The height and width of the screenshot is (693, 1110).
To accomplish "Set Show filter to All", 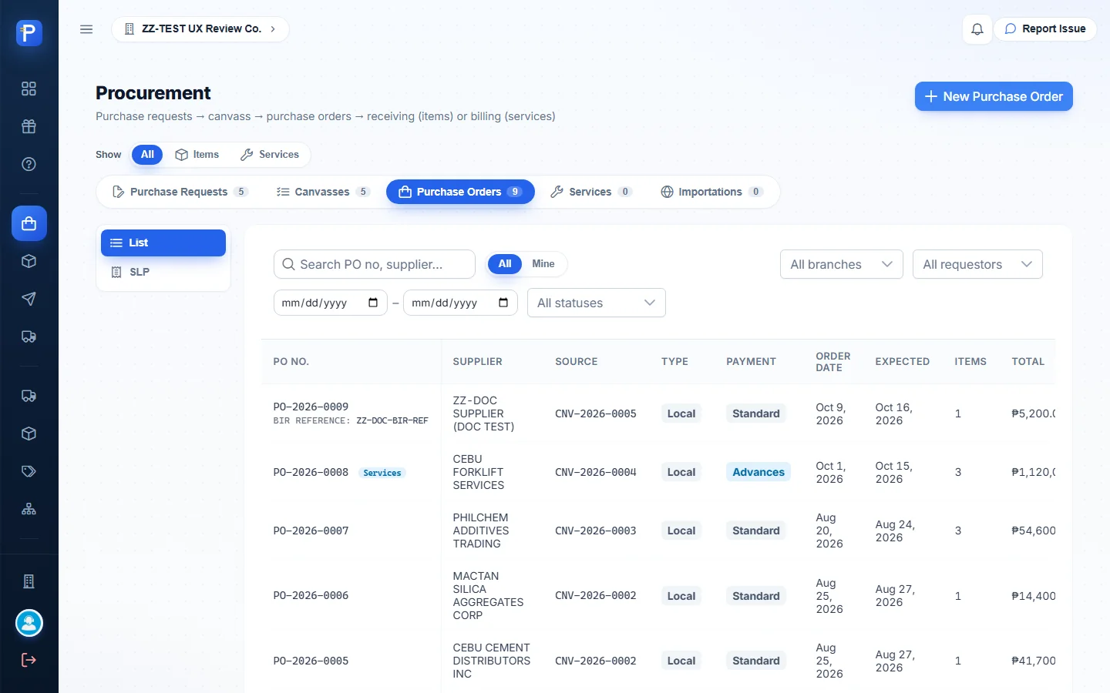I will (147, 155).
